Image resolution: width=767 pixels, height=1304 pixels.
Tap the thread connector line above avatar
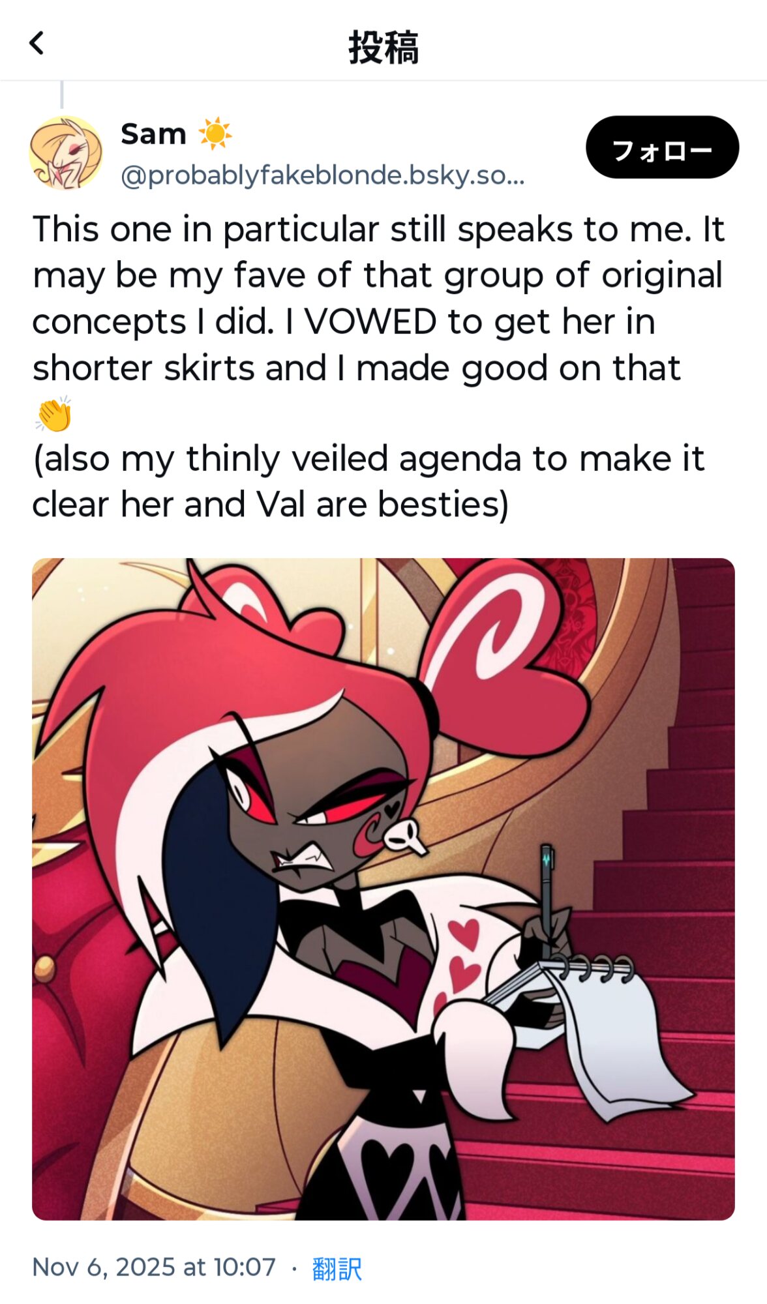(x=62, y=95)
